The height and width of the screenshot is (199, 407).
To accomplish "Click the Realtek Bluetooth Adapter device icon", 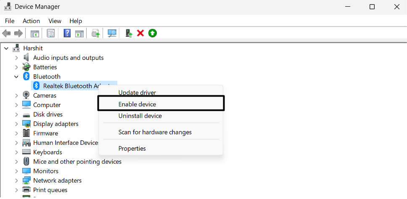I will (36, 86).
